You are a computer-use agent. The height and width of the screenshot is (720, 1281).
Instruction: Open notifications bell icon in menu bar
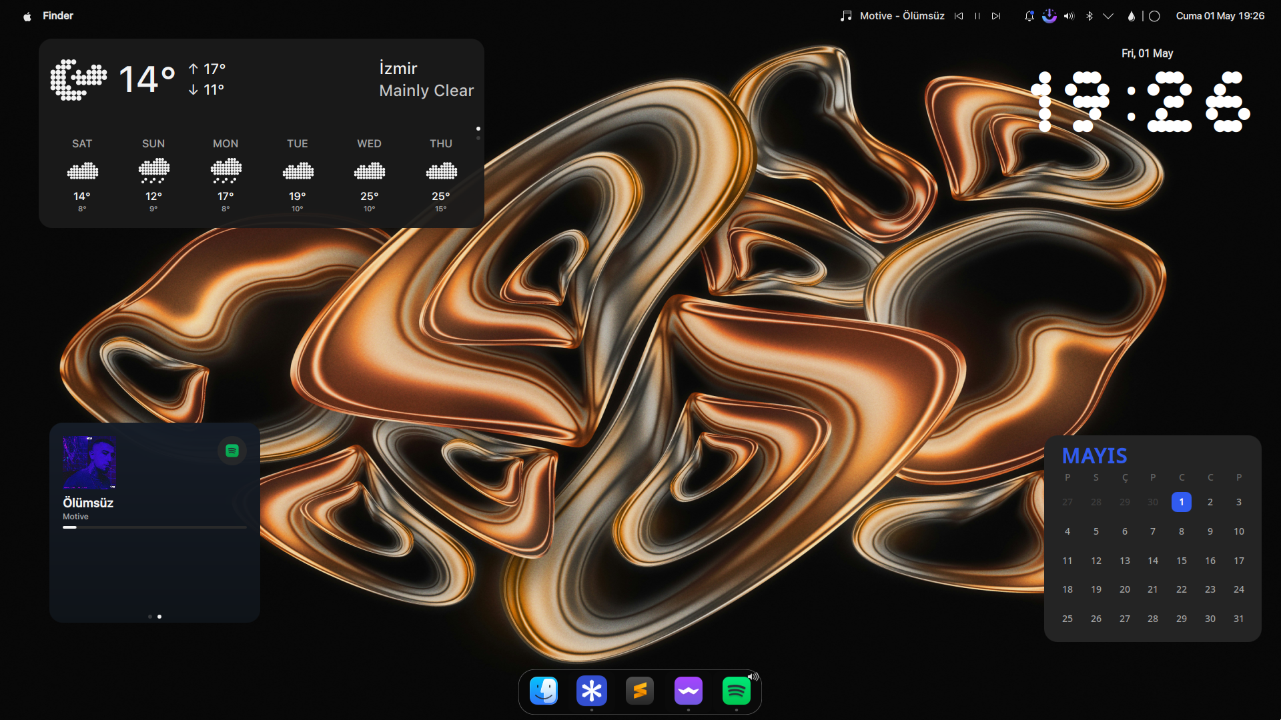(1029, 16)
